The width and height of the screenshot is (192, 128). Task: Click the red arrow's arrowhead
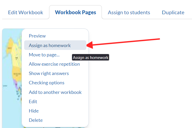point(89,46)
